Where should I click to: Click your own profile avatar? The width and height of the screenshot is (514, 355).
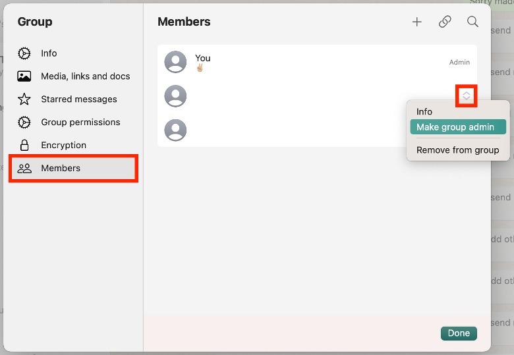(x=175, y=62)
